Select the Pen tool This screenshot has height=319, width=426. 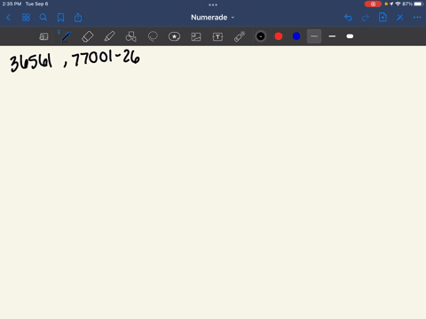[x=66, y=36]
